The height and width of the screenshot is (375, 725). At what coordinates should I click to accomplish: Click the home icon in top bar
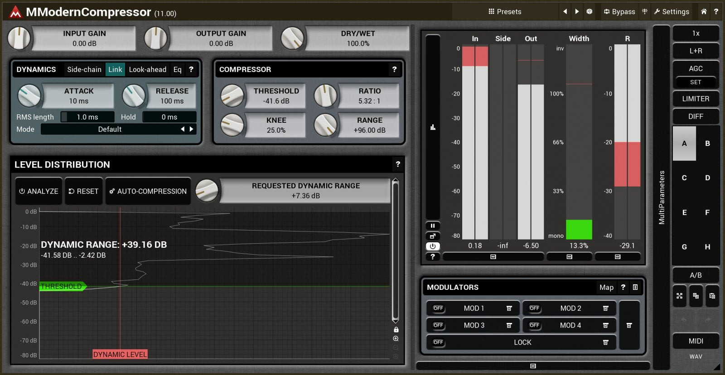(704, 12)
